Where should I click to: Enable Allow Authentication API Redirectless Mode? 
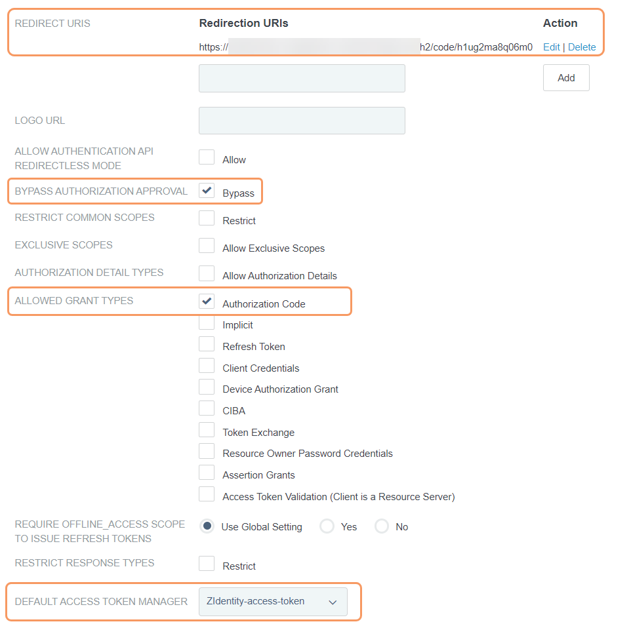coord(207,156)
